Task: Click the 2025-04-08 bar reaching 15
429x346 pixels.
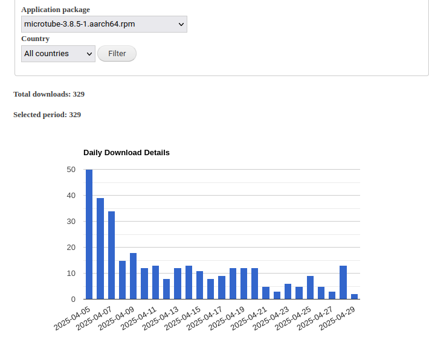Action: [122, 280]
